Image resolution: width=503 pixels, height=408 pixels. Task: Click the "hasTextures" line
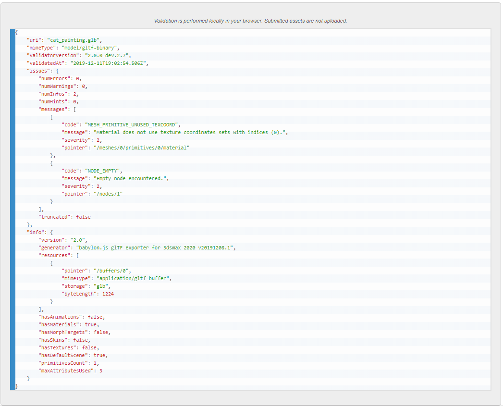[x=69, y=348]
